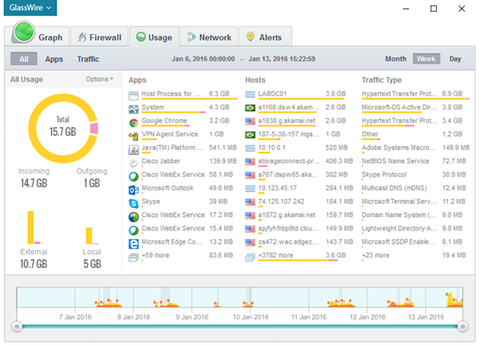Click the +59 more apps icon
Viewport: 479px width, 345px height.
(x=134, y=257)
